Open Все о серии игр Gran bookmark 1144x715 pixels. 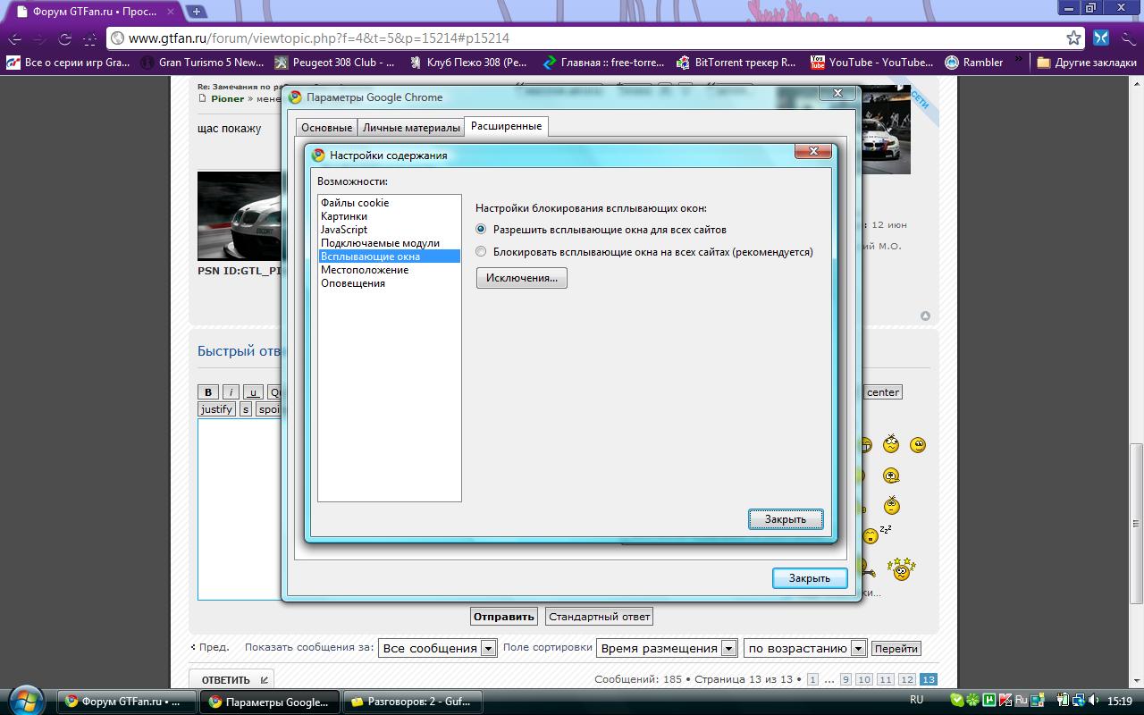coord(68,63)
